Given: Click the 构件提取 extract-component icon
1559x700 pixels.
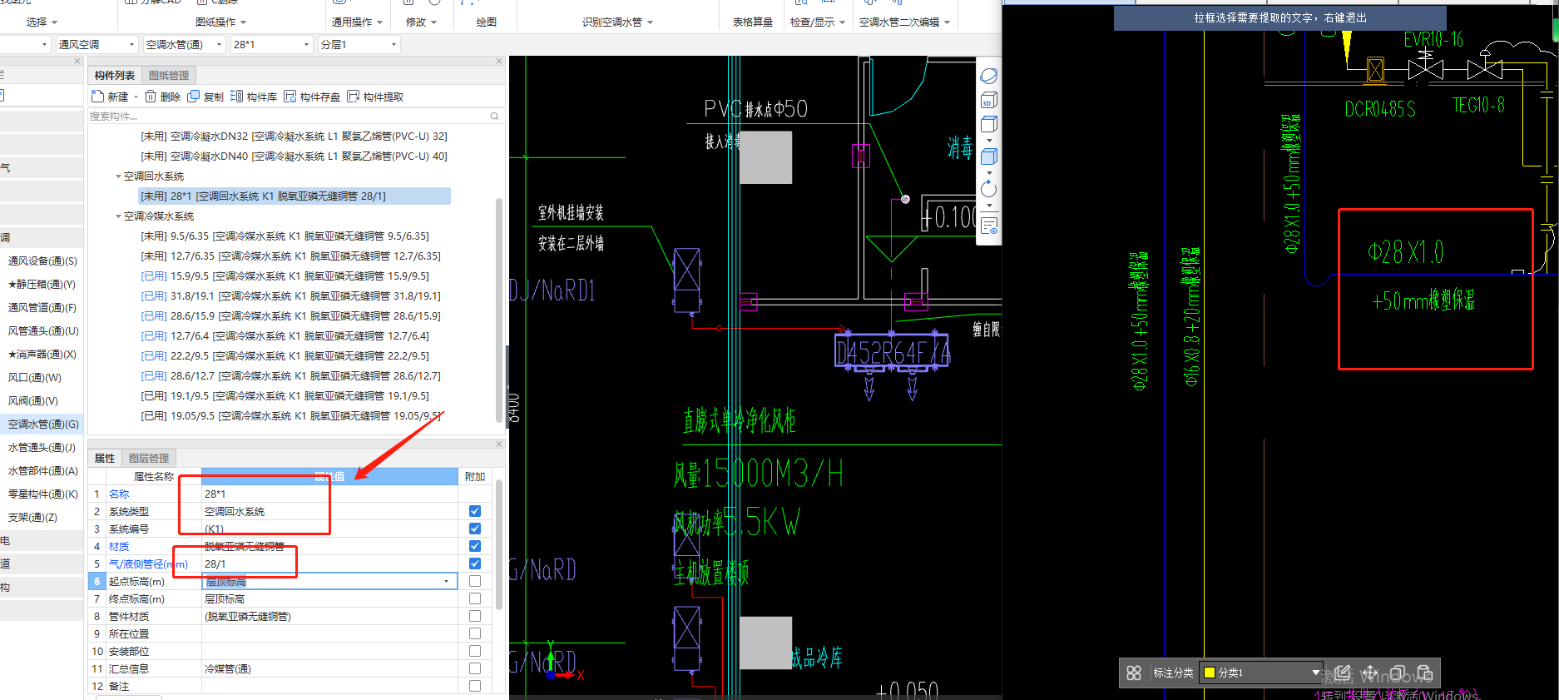Looking at the screenshot, I should [353, 97].
